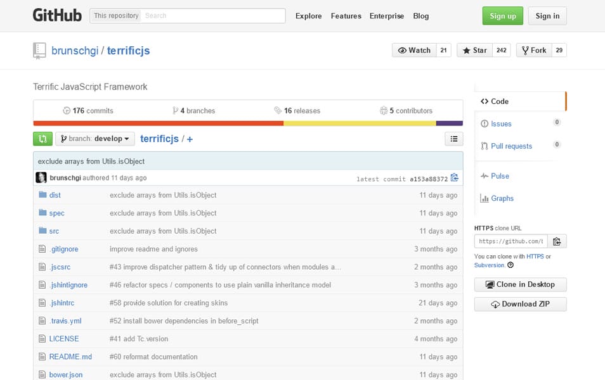Click the GitHub logo
Screen dimensions: 605x380
57,15
